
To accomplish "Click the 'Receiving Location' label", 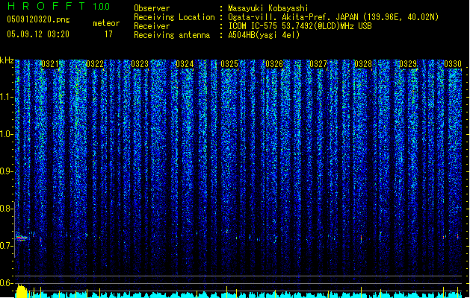I will 174,17.
